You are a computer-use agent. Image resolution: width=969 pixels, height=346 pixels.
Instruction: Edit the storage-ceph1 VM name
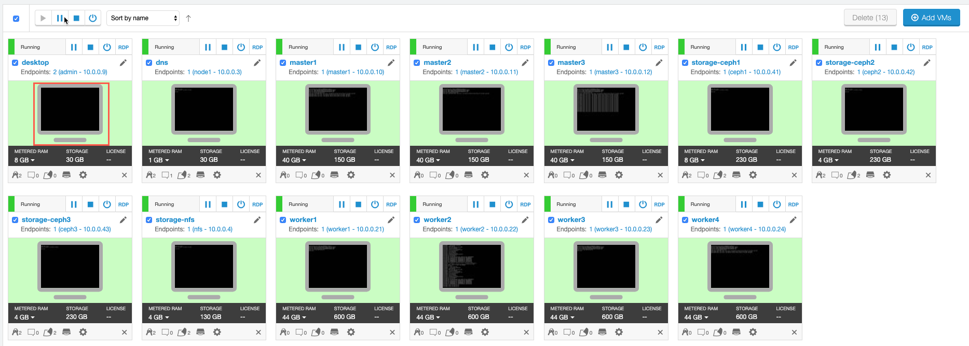793,63
